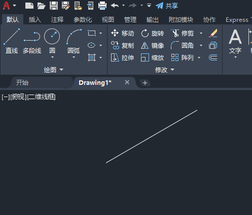The height and width of the screenshot is (215, 252).
Task: Click the 移动 move tool
Action: [x=123, y=33]
